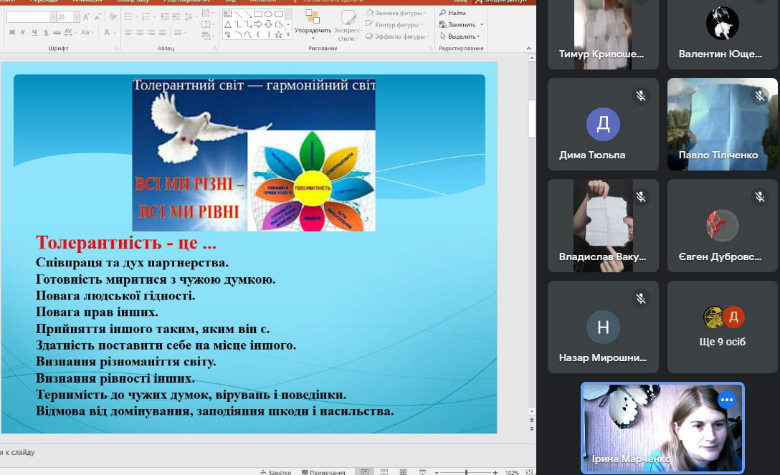
Task: Open Шрифт font dialog launcher
Action: [116, 49]
